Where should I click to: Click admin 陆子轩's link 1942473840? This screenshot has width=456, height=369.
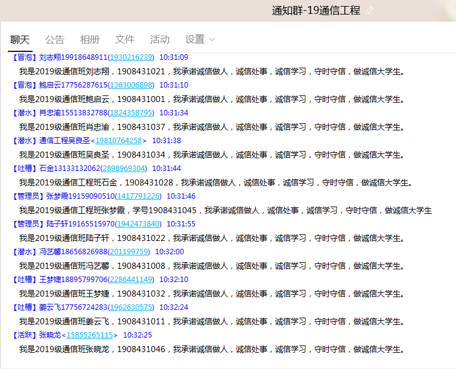(138, 224)
